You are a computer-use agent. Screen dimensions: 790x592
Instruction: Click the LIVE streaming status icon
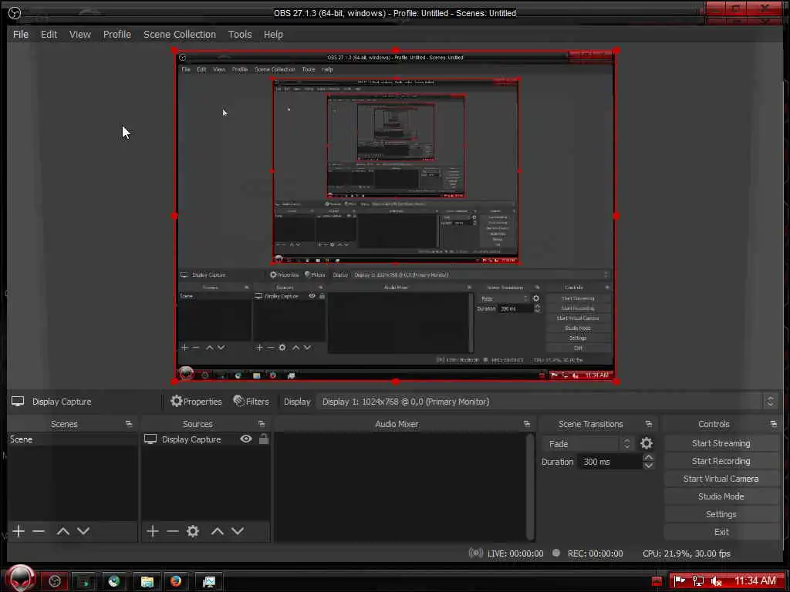[475, 553]
